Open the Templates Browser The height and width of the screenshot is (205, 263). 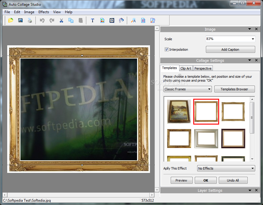[x=234, y=89]
